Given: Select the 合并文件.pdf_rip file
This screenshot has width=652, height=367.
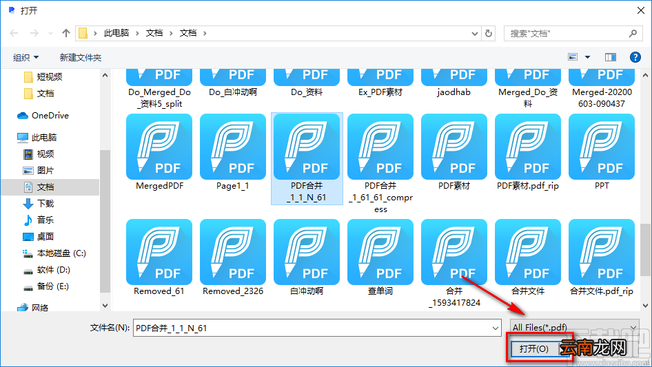Looking at the screenshot, I should point(602,252).
